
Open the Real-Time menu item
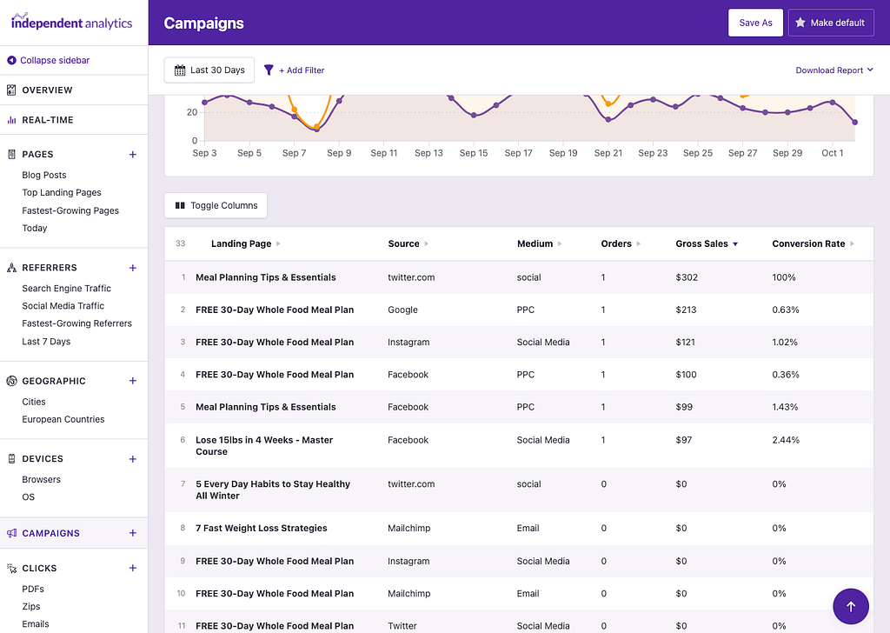50,120
